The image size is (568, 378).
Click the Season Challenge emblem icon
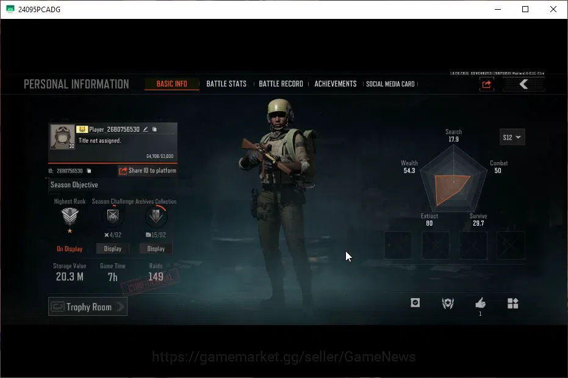113,216
